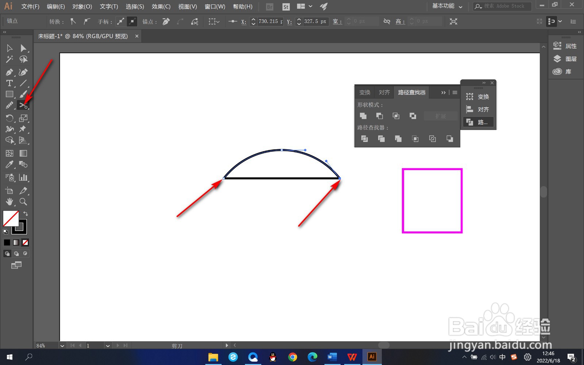Open the artboard number dropdown

tap(108, 346)
